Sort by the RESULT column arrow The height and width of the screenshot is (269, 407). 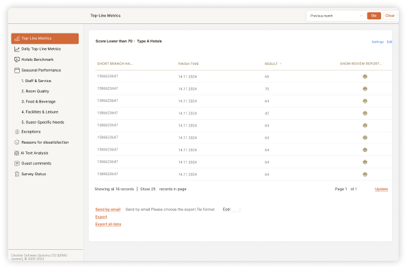[x=280, y=64]
